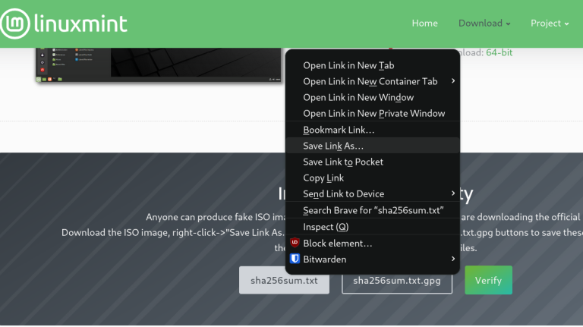Viewport: 583px width, 327px height.
Task: Select Save Link to Pocket
Action: click(343, 162)
